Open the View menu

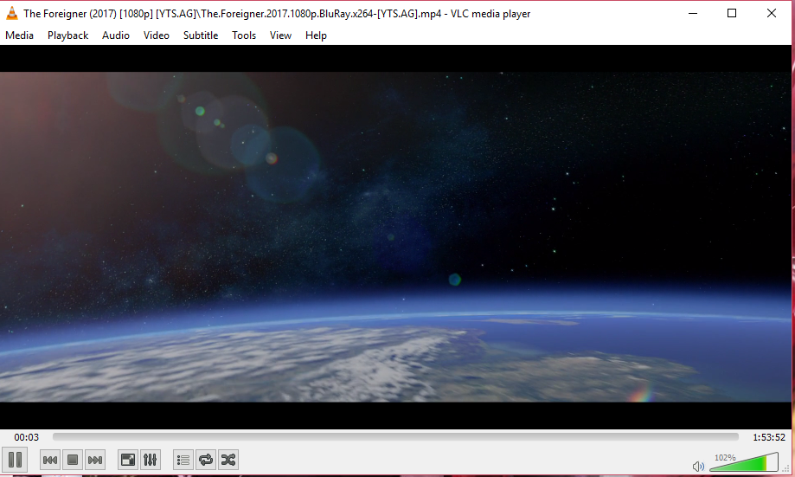point(280,35)
